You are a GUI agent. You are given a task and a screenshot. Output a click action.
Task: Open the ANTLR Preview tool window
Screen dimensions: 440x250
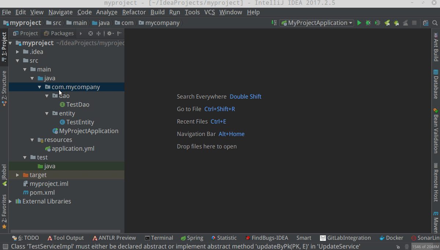click(114, 238)
